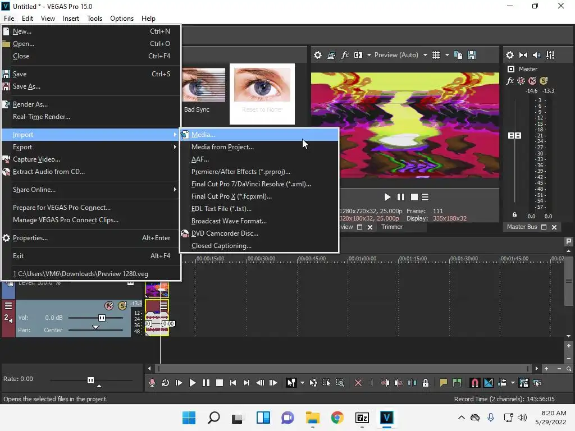Copy snapshot to clipboard icon
Screen dimensions: 575x431
[458, 55]
